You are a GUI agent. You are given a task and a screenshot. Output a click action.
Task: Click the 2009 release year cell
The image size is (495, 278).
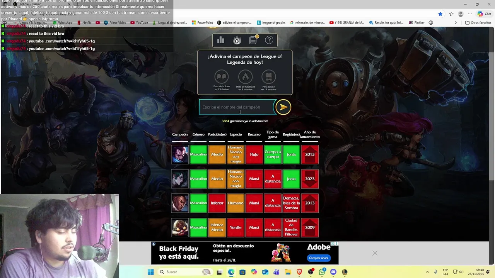click(x=310, y=227)
